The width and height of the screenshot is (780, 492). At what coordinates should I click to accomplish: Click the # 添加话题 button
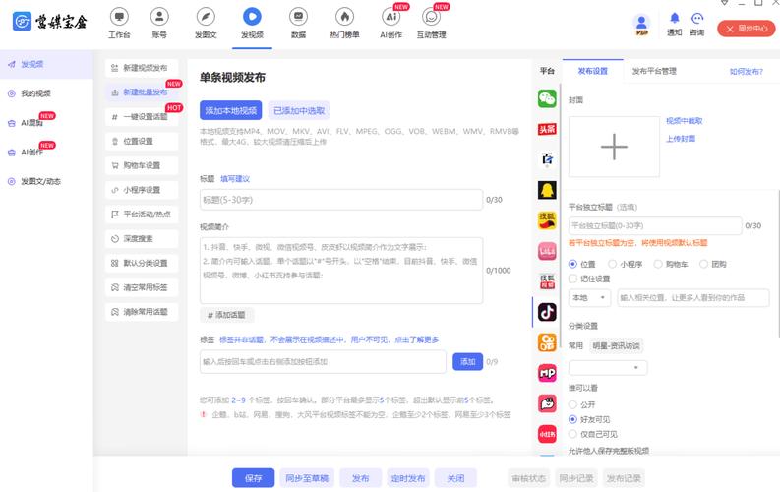[227, 315]
